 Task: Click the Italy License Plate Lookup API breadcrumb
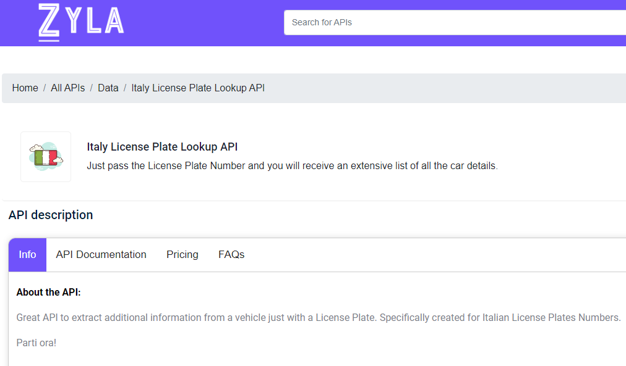click(x=198, y=88)
